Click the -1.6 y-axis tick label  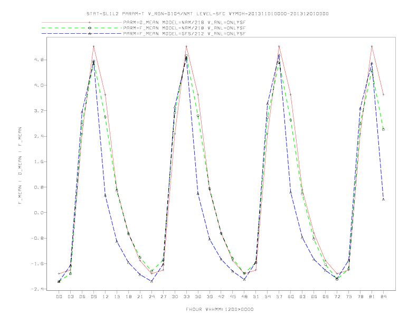click(x=37, y=263)
